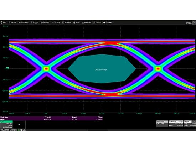Open the File menu
Viewport: 196px width, 151px height.
[3, 22]
